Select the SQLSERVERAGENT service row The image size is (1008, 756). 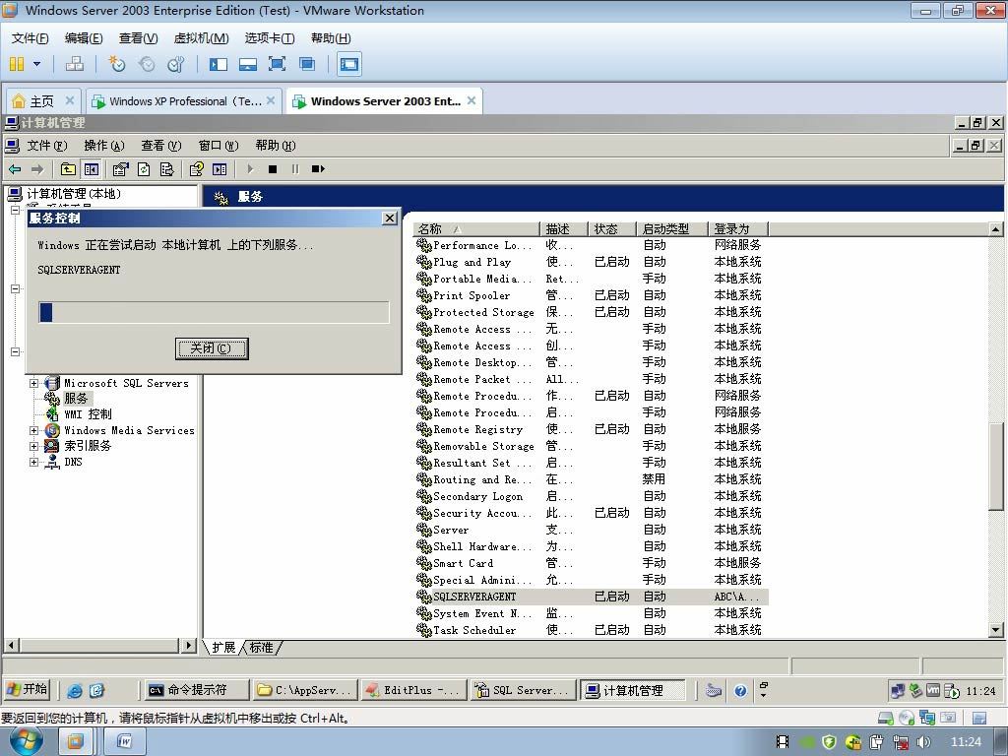[592, 597]
